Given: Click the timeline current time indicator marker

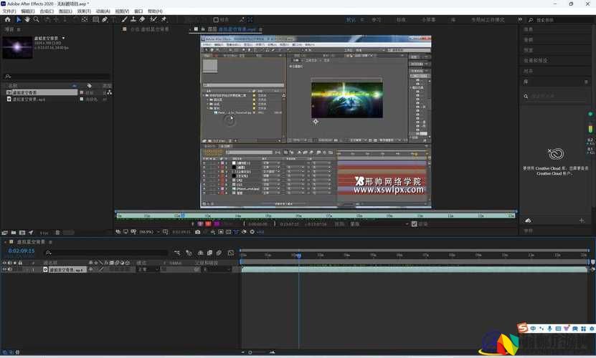Looking at the screenshot, I should click(299, 256).
